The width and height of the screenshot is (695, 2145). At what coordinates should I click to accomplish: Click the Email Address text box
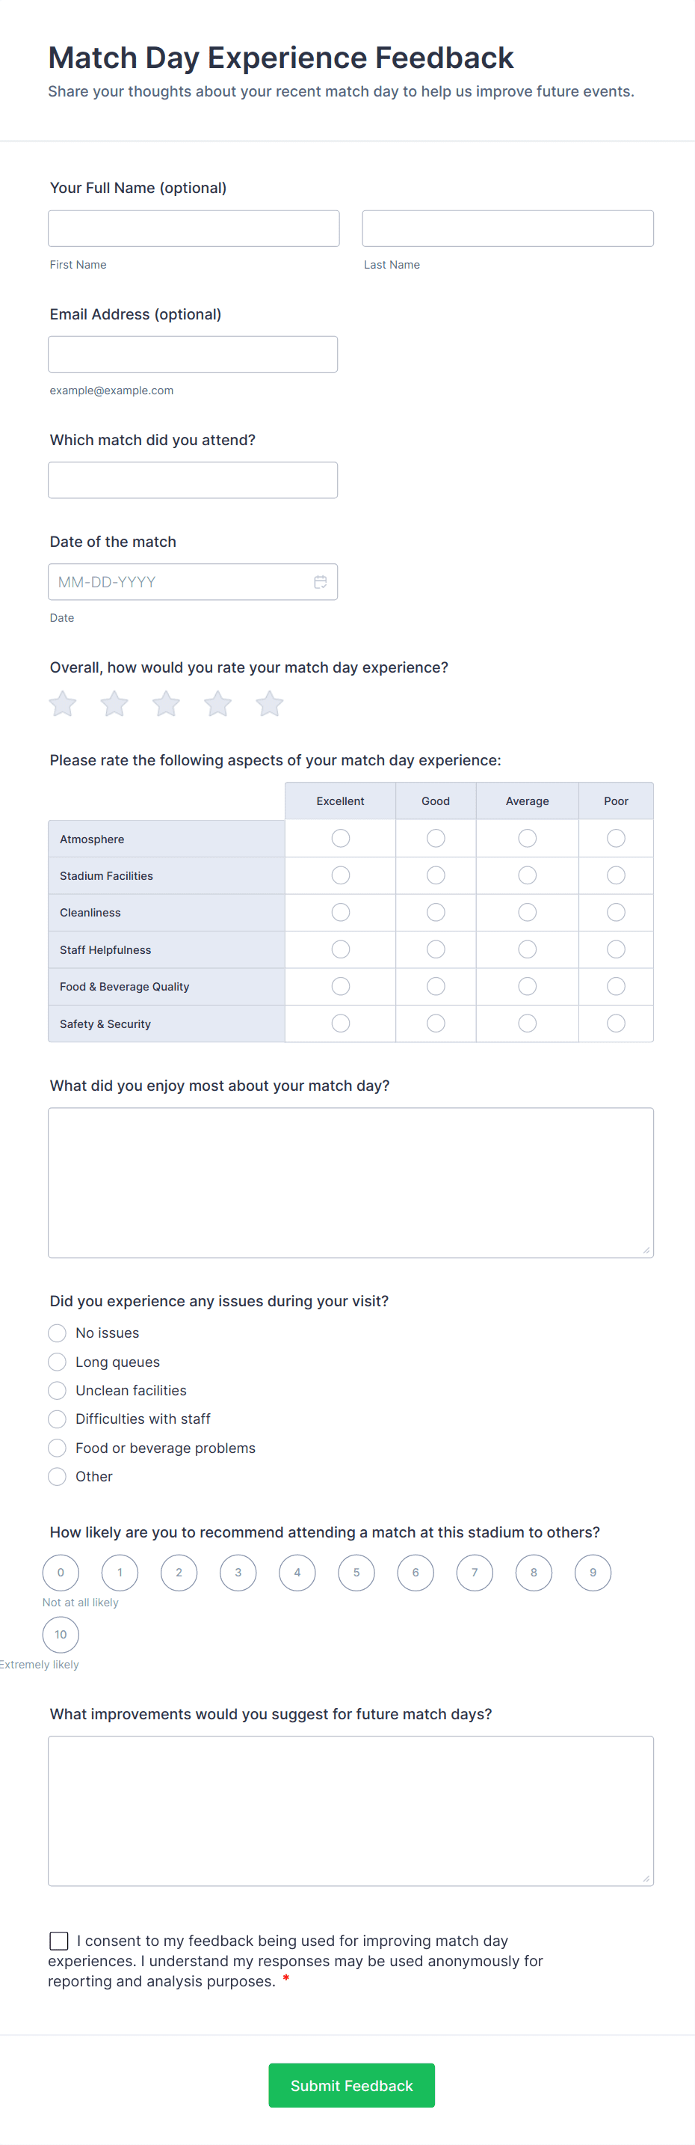tap(193, 355)
